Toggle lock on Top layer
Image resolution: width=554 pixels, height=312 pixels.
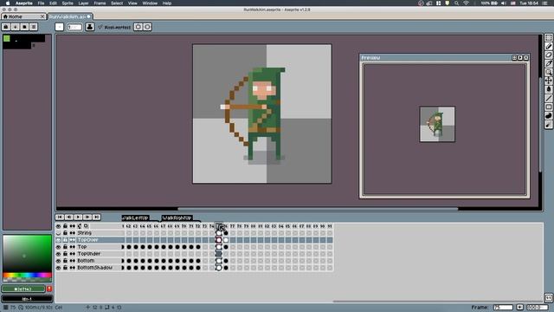65,247
